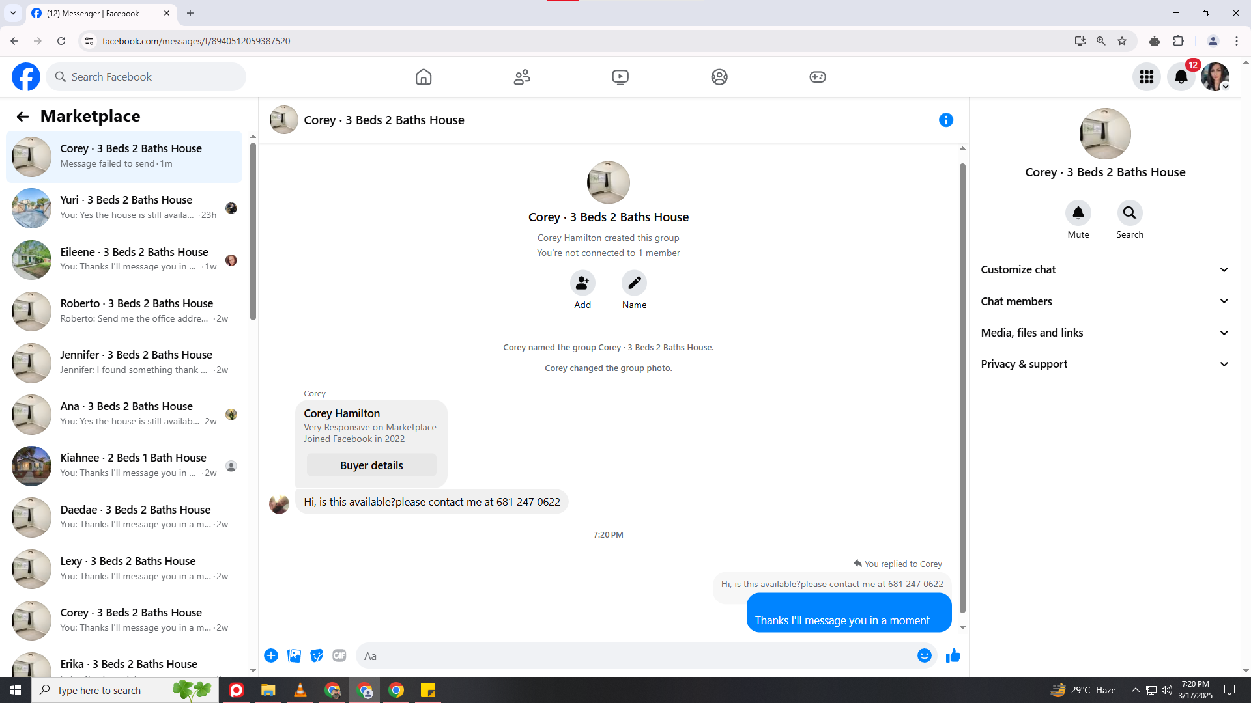This screenshot has width=1251, height=703.
Task: Click Corey's message asking if available
Action: [432, 502]
